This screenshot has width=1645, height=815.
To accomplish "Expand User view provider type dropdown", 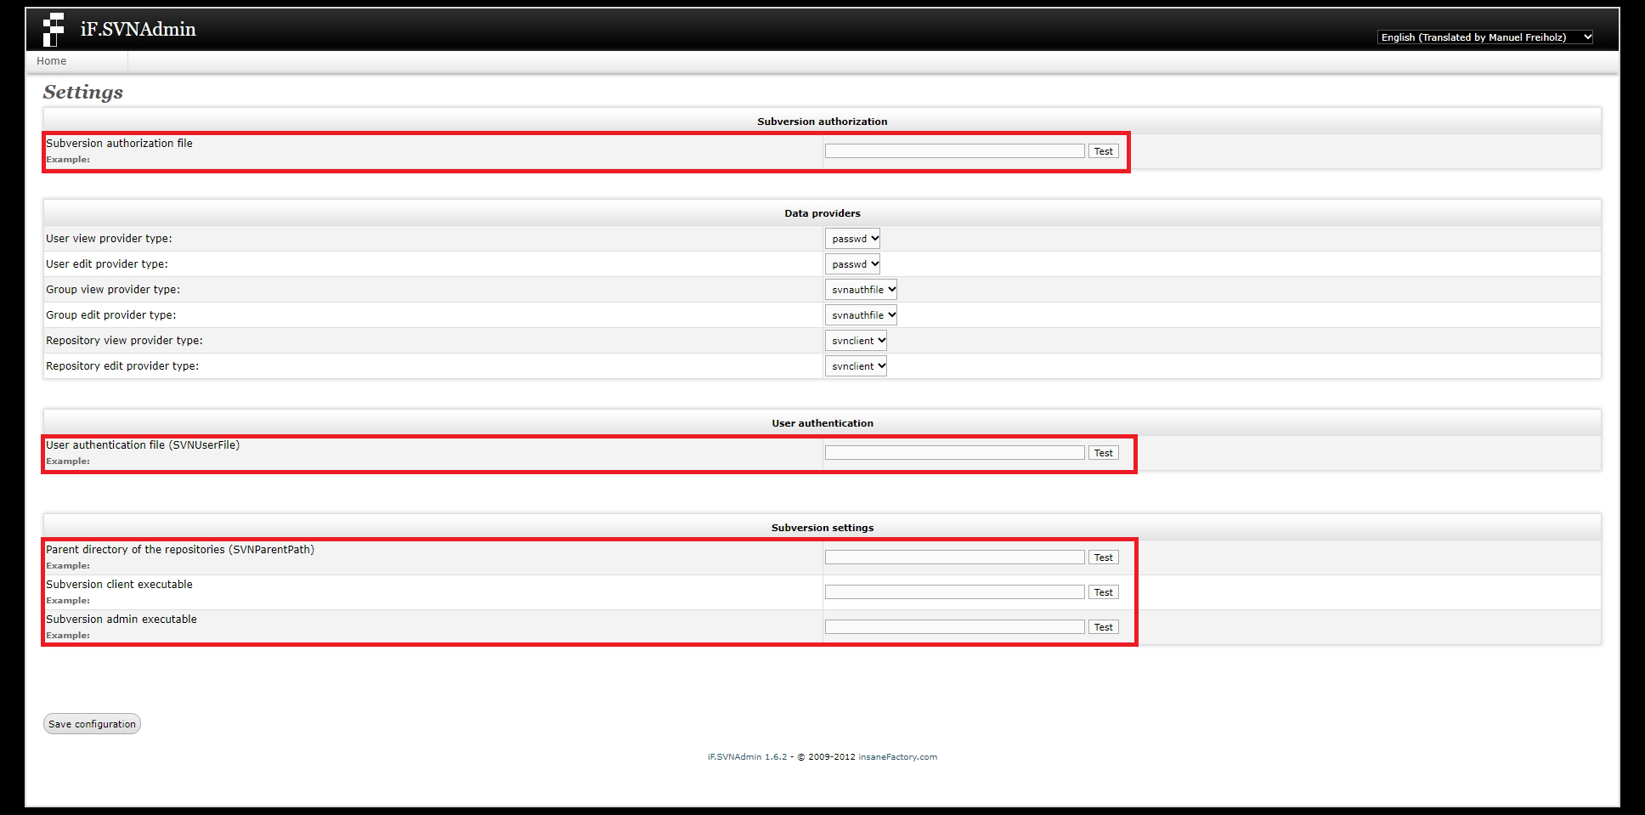I will [852, 239].
